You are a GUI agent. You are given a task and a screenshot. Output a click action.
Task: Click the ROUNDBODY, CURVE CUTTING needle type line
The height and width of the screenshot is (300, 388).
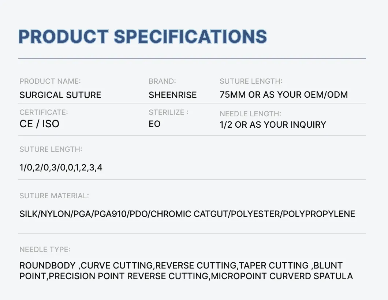181,265
